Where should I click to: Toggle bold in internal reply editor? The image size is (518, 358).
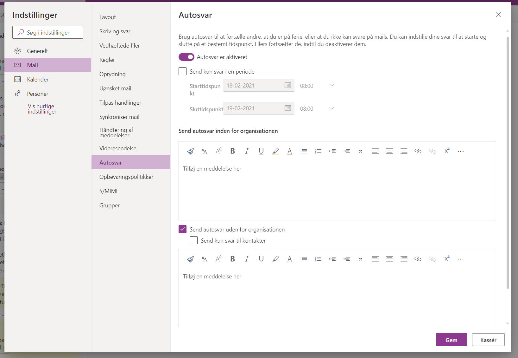[x=233, y=151]
